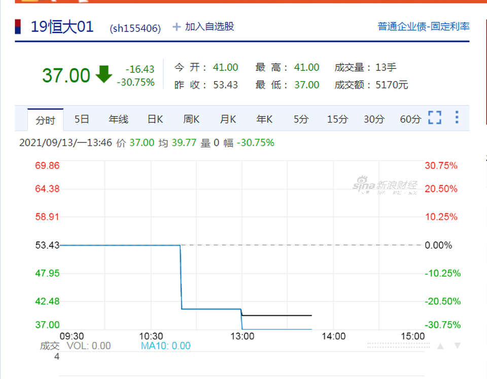
Task: Click the up triangle below the chart
Action: click(x=440, y=346)
